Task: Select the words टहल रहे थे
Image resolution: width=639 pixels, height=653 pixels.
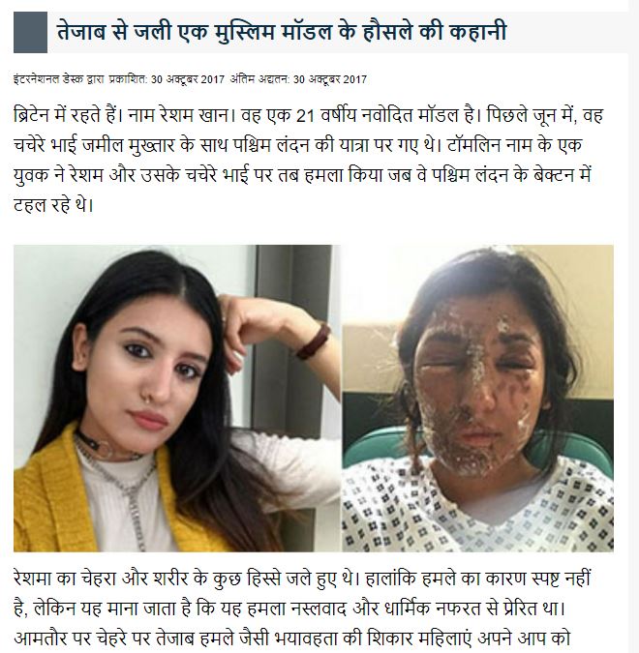Action: tap(52, 205)
